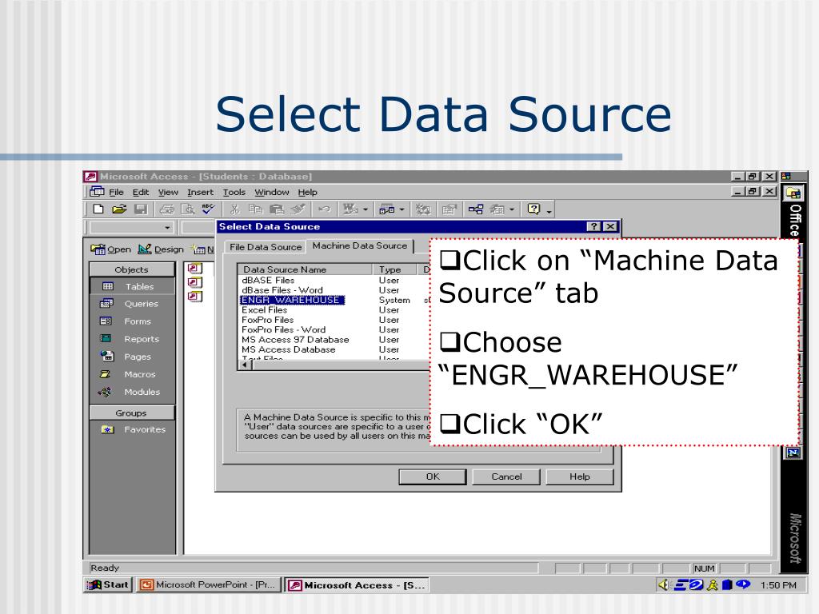Screen dimensions: 819x614
Task: Open dropdown arrow beside New Object icon
Action: [x=512, y=210]
